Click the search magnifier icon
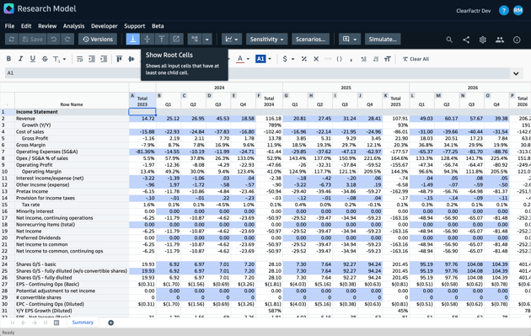This screenshot has width=531, height=336. (x=449, y=40)
